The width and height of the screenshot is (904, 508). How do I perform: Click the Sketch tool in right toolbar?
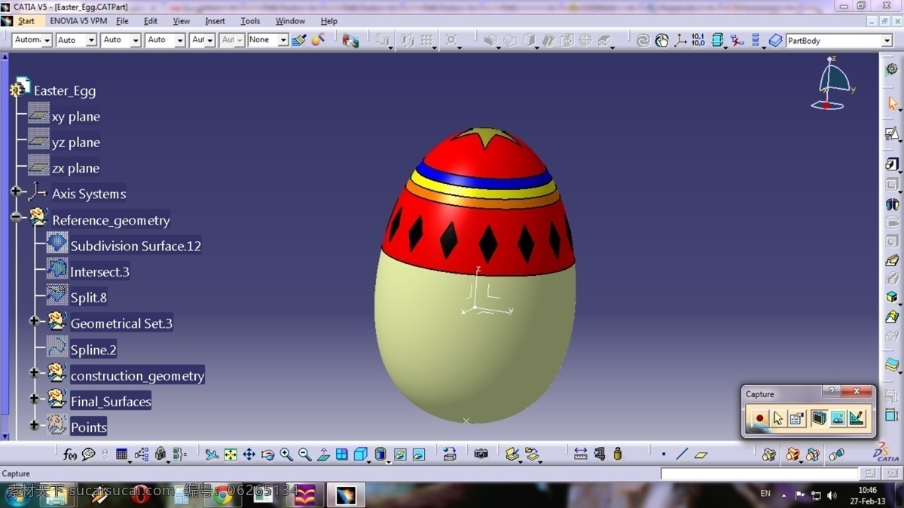tap(892, 134)
